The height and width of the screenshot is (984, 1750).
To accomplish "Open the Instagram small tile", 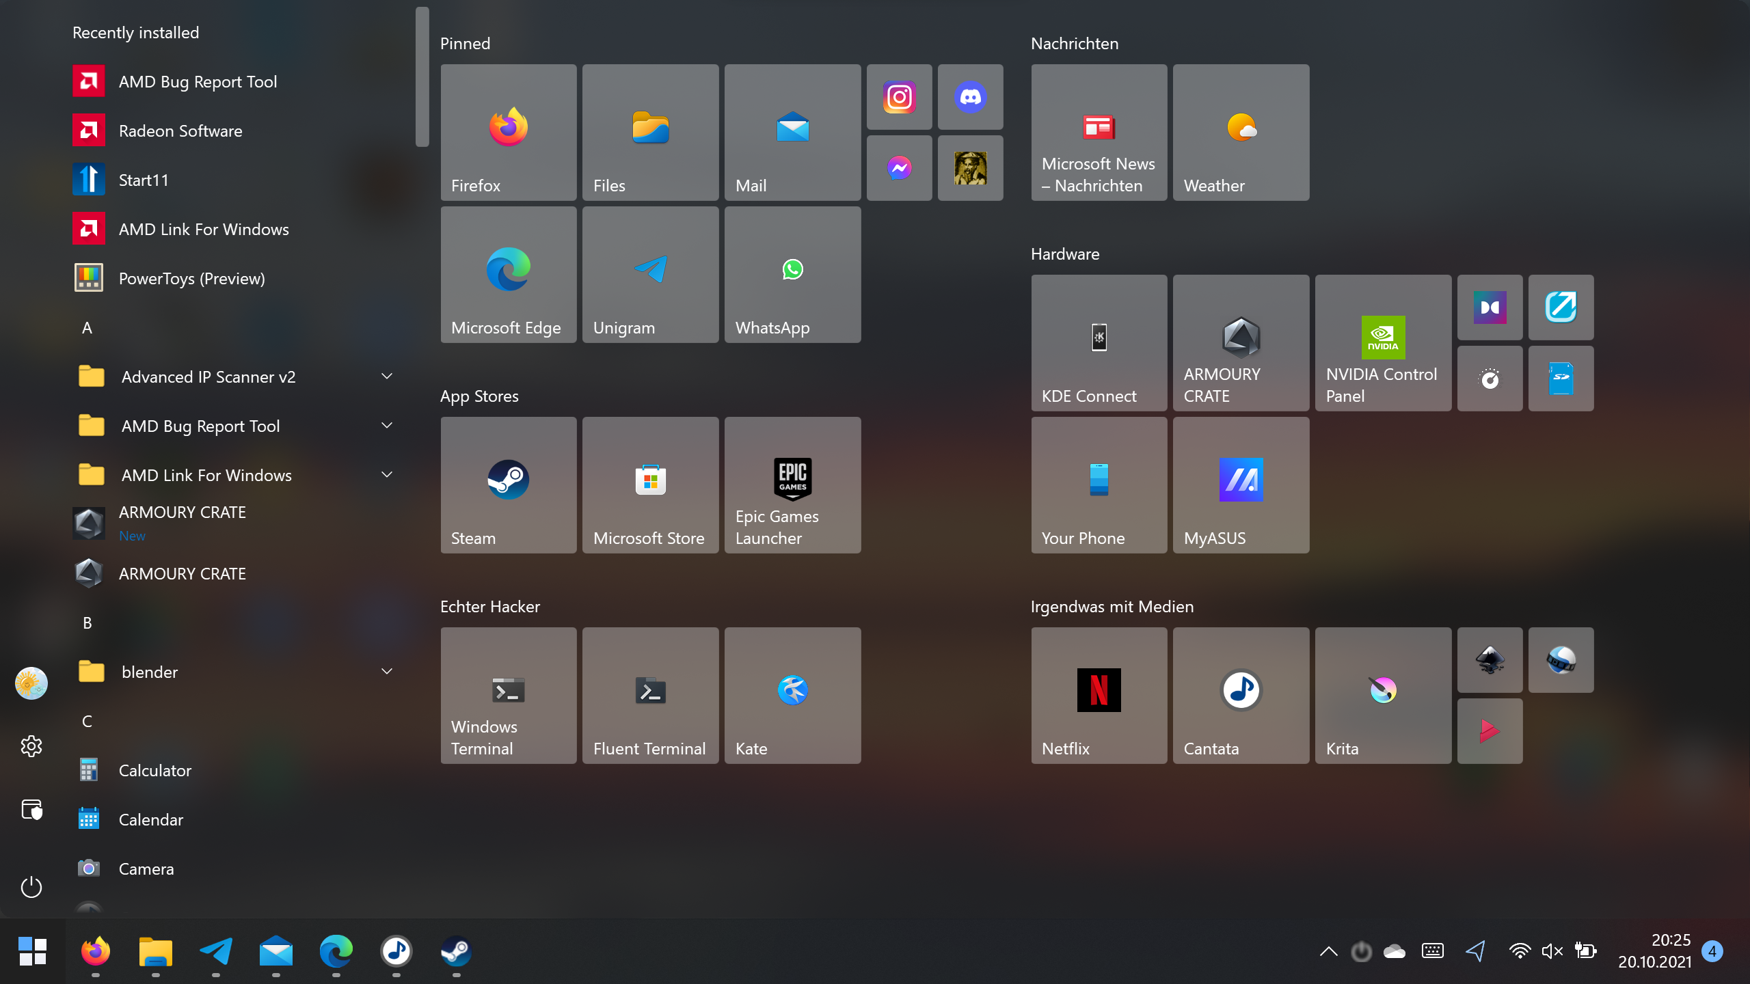I will point(899,97).
